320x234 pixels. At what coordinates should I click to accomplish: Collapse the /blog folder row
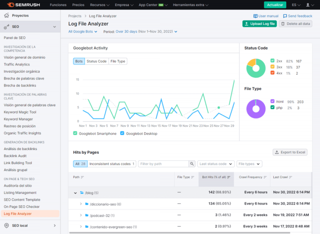click(x=75, y=193)
